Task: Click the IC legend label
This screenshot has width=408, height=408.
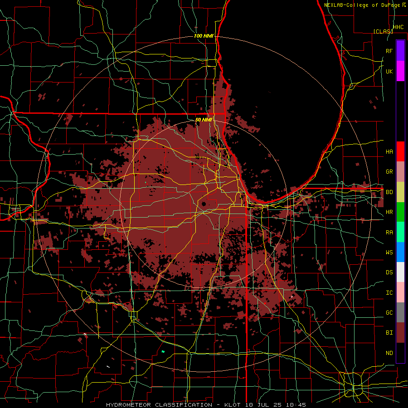Action: point(389,293)
